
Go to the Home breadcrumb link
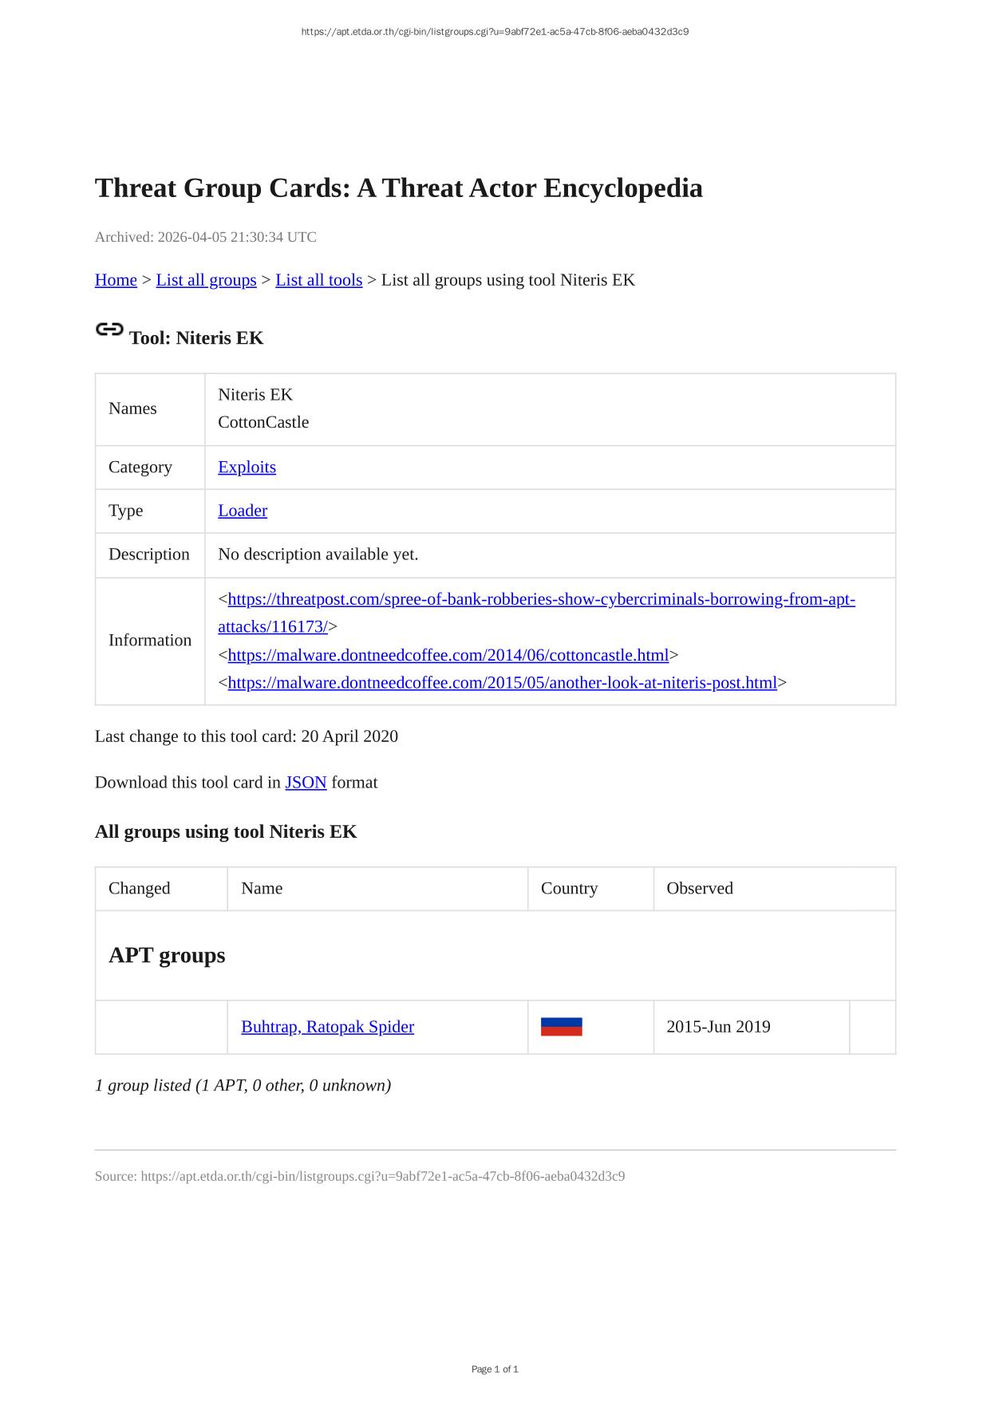116,280
